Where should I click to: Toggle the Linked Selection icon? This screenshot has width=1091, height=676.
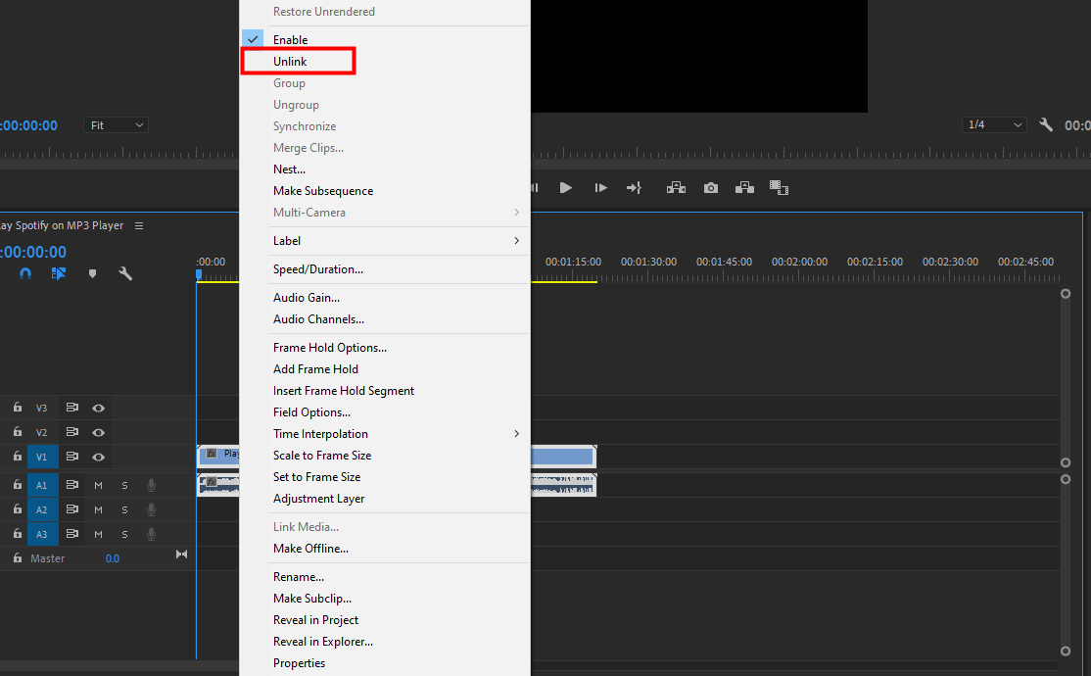point(59,273)
